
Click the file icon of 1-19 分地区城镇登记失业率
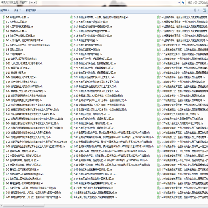4,100
